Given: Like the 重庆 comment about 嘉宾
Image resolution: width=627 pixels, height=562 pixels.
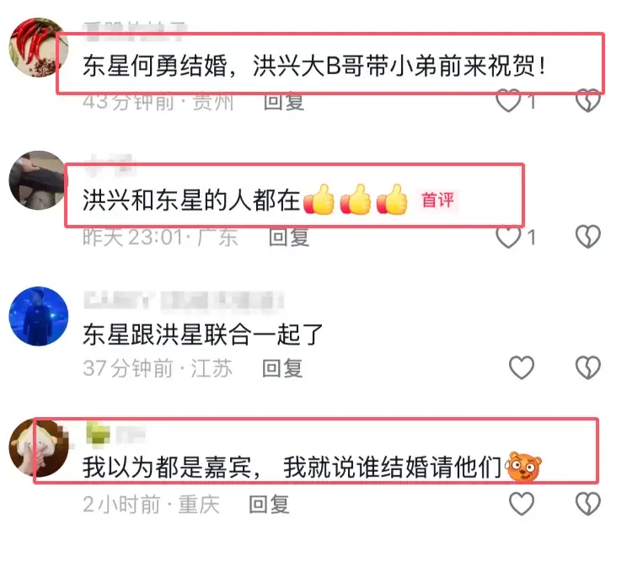Looking at the screenshot, I should tap(522, 504).
